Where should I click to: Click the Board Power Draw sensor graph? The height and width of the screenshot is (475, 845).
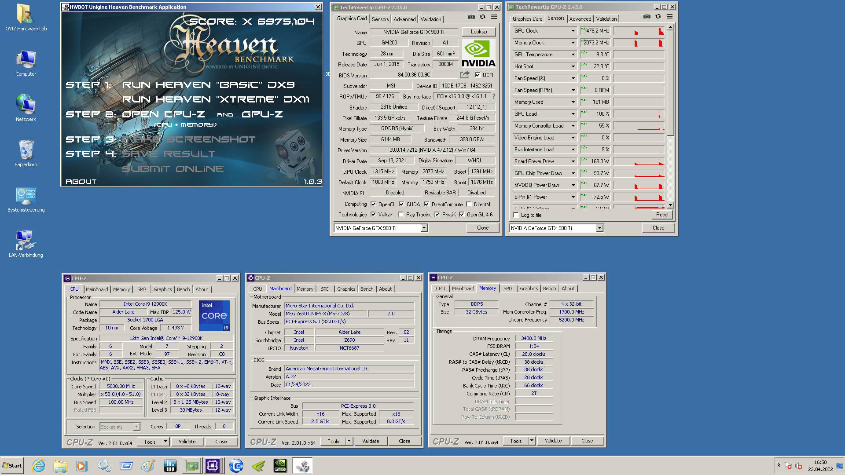(x=639, y=161)
